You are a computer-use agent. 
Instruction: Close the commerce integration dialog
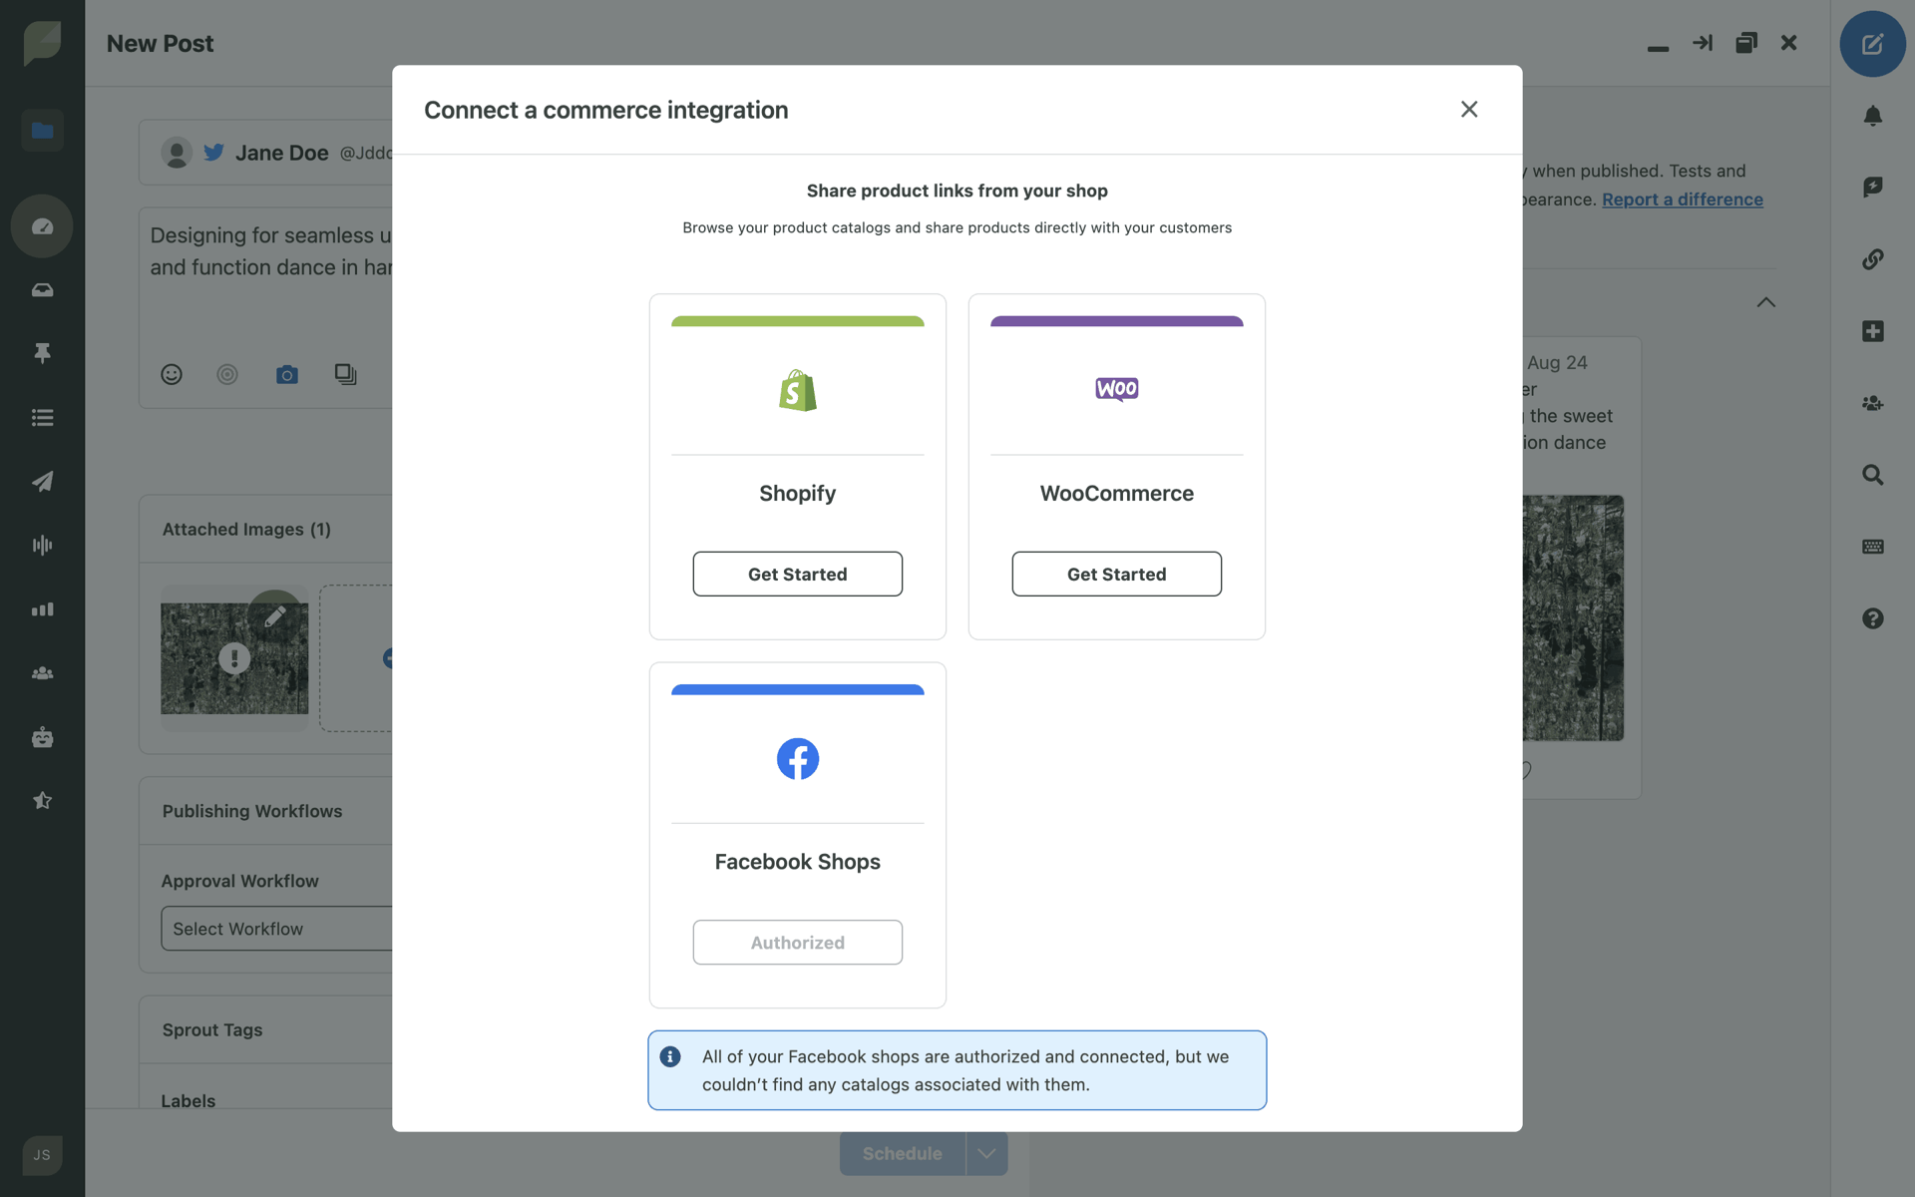point(1469,110)
